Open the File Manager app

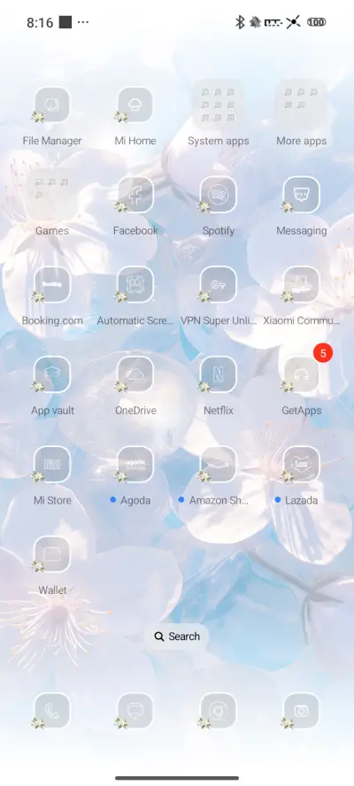52,104
